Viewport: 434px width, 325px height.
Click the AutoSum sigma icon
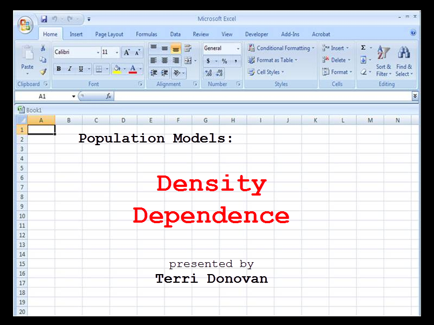(363, 48)
